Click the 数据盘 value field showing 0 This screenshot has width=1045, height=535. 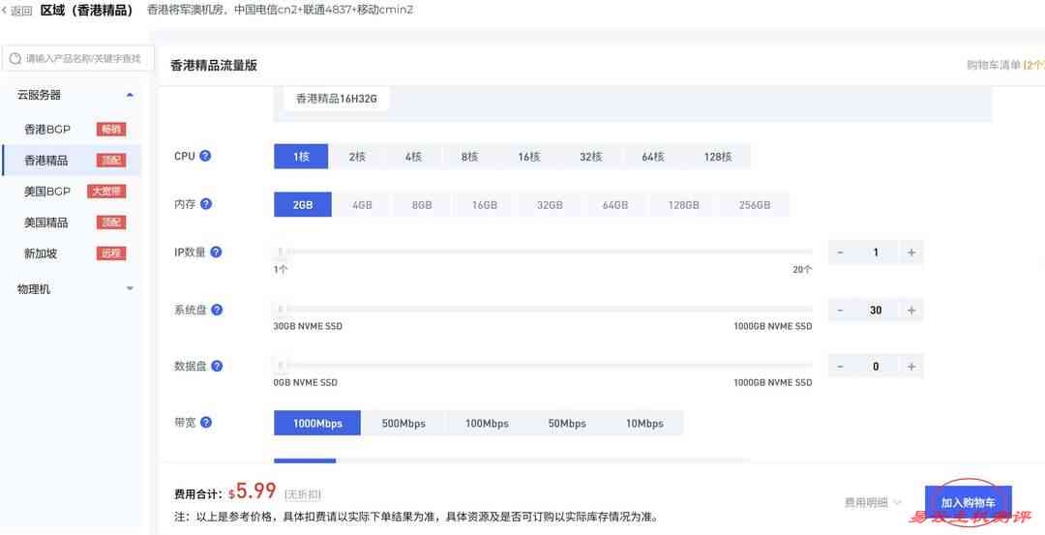click(876, 367)
